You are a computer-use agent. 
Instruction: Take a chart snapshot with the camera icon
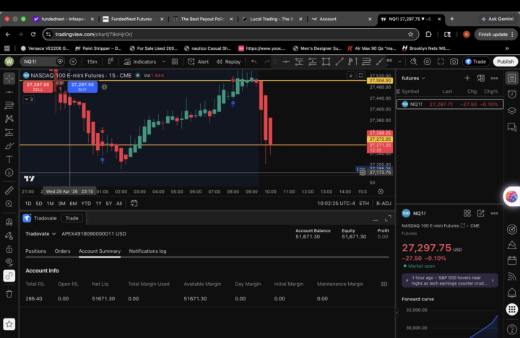click(x=454, y=61)
